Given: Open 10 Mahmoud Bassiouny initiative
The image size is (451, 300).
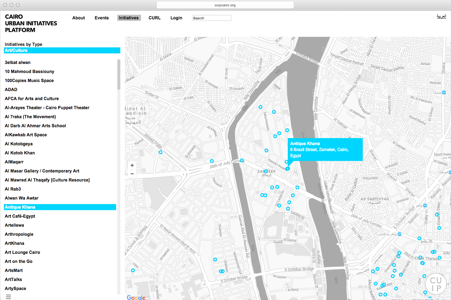Looking at the screenshot, I should pos(29,72).
